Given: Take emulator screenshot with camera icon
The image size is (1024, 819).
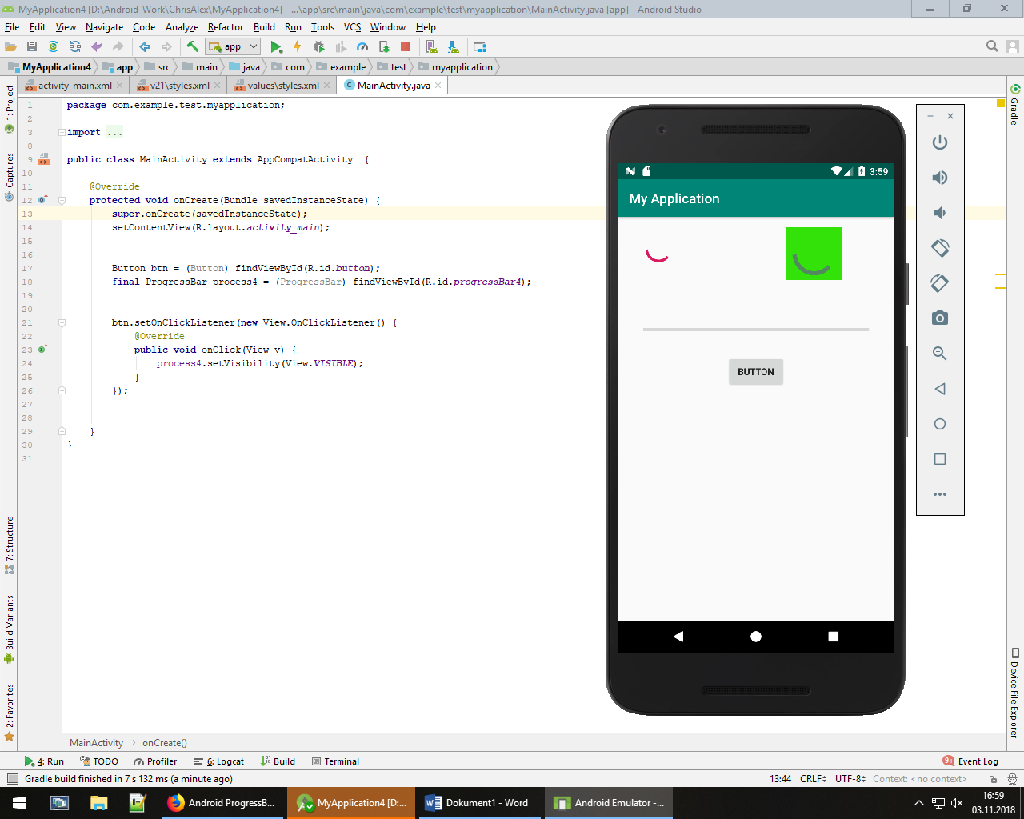Looking at the screenshot, I should (940, 318).
